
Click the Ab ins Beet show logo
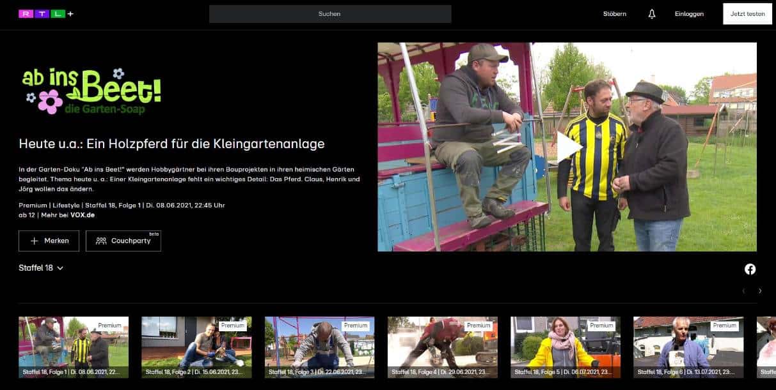coord(90,91)
